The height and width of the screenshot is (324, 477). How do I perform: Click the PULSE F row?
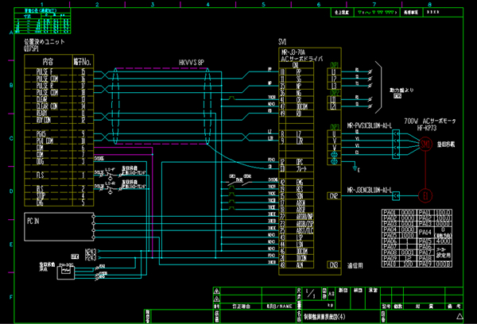(x=59, y=71)
